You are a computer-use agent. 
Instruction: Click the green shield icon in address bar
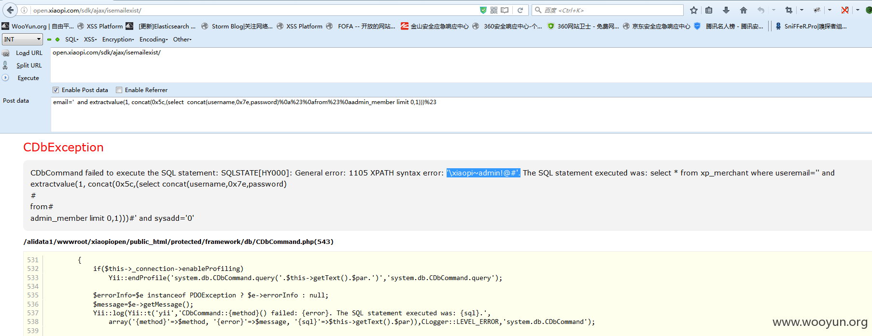click(483, 10)
